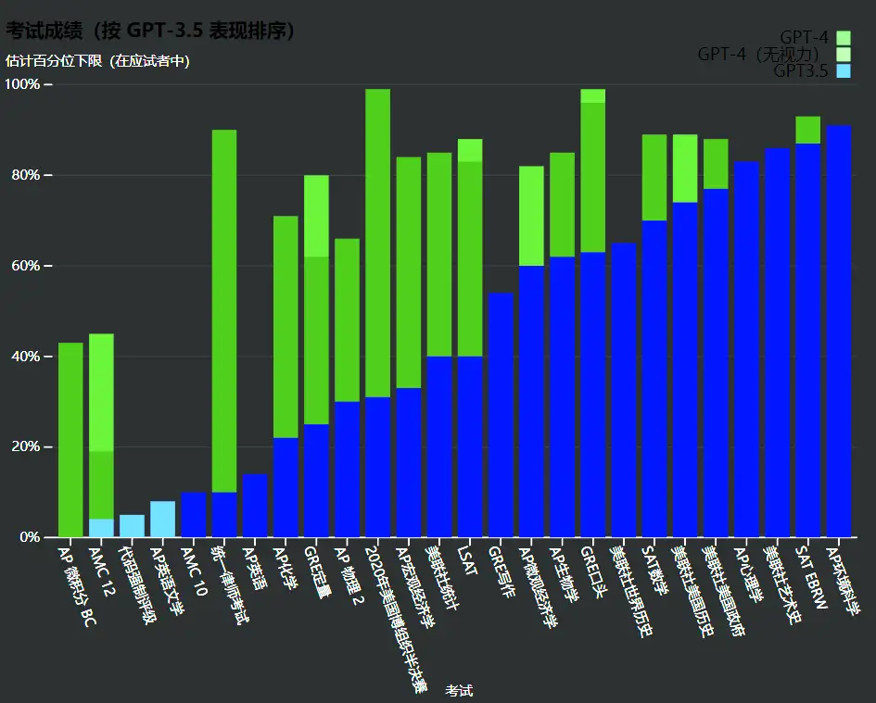Select the GPT3.5 legend label text
The image size is (876, 703).
pos(801,71)
